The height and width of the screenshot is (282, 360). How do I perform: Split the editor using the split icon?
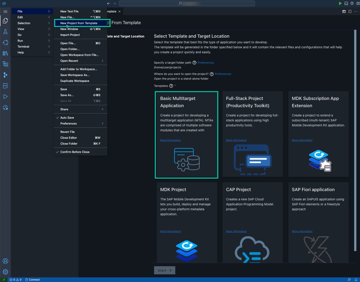350,11
